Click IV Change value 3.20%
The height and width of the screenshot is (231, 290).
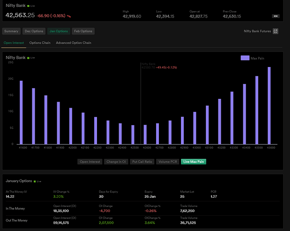[59, 196]
